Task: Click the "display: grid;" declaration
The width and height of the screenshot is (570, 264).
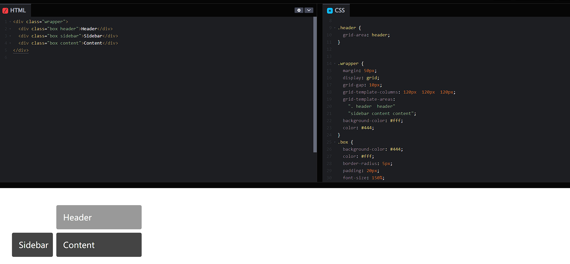Action: pos(361,78)
